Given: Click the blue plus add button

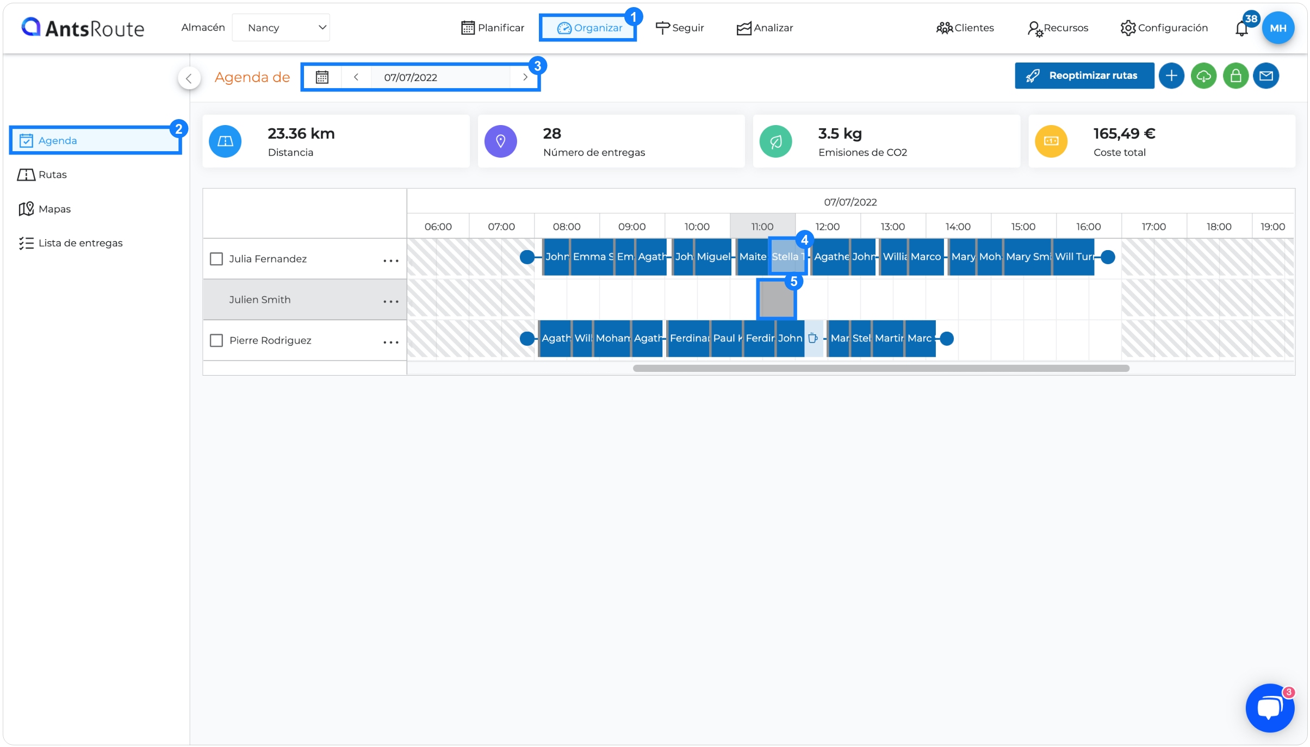Looking at the screenshot, I should [x=1171, y=76].
